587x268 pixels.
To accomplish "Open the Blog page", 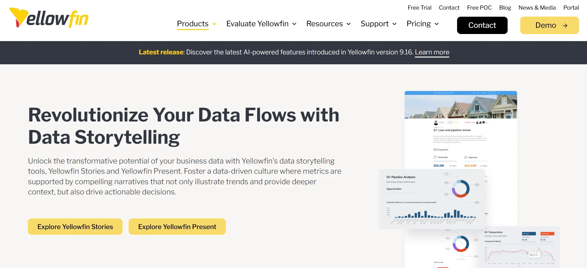I will click(x=505, y=7).
